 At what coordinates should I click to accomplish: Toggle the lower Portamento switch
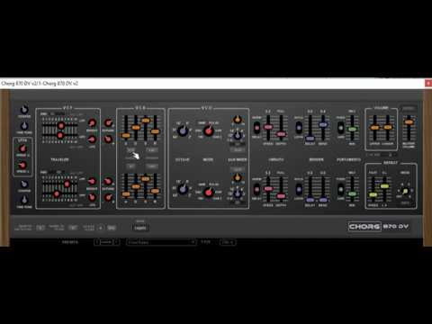coord(340,189)
